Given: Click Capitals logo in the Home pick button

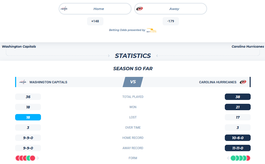Looking at the screenshot, I should 64,9.
